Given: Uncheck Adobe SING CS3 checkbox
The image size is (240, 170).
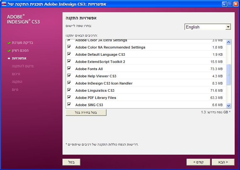Looking at the screenshot, I should [x=69, y=104].
